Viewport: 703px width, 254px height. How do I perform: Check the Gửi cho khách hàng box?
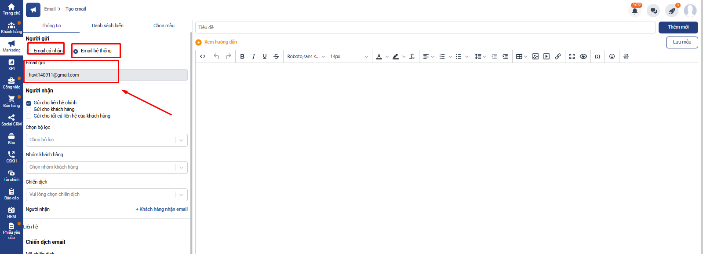(29, 110)
